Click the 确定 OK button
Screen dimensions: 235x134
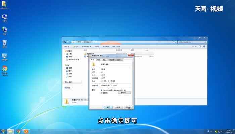tap(108, 107)
